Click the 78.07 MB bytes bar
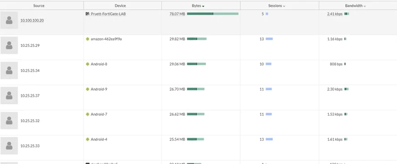This screenshot has height=164, width=397. click(x=213, y=14)
